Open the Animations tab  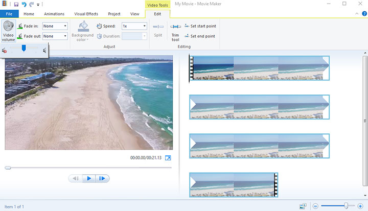(54, 14)
